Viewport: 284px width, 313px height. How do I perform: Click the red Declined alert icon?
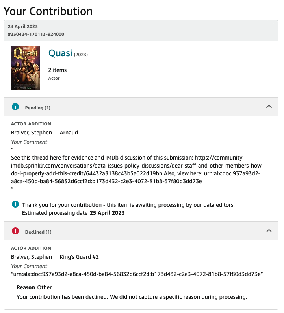[x=15, y=231]
